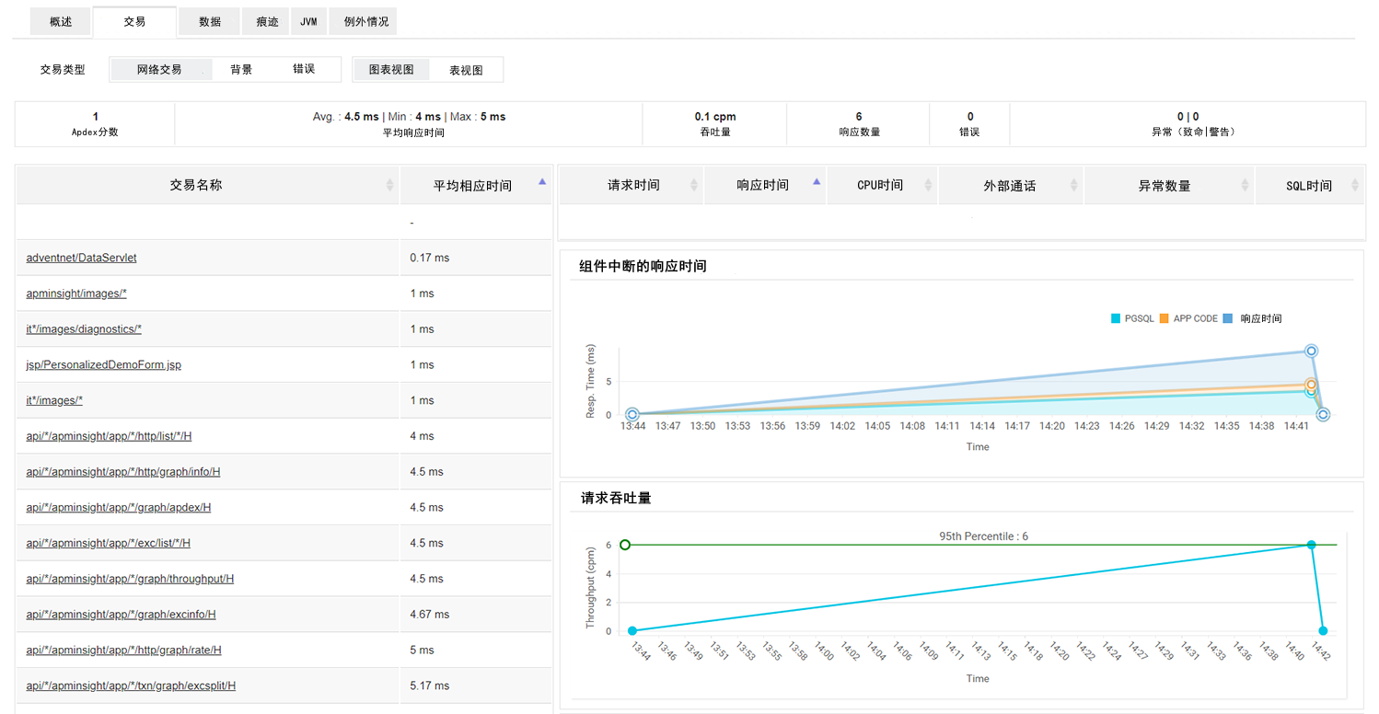Open the 概述 tab
This screenshot has height=714, width=1379.
[61, 21]
